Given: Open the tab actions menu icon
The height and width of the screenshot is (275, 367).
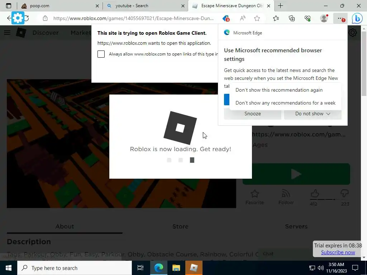Looking at the screenshot, I should pos(9,6).
